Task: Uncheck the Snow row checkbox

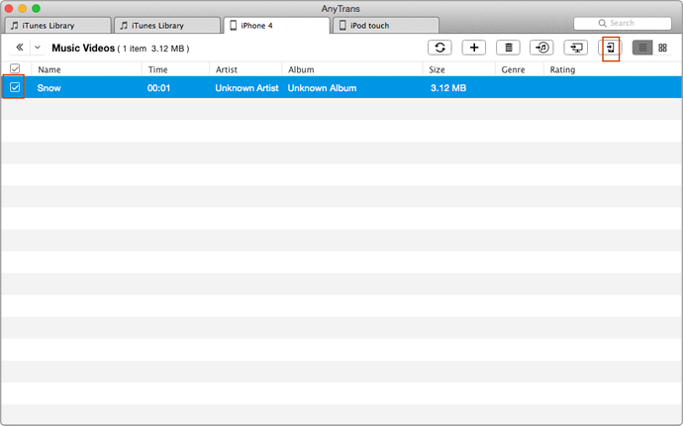Action: 15,87
